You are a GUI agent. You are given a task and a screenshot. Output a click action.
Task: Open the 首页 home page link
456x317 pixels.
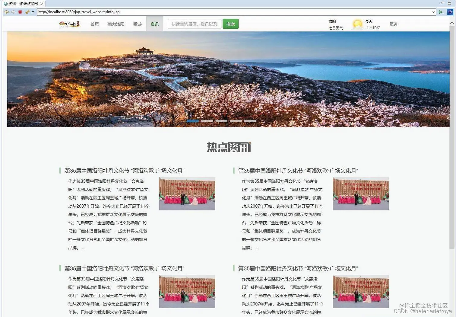[94, 24]
